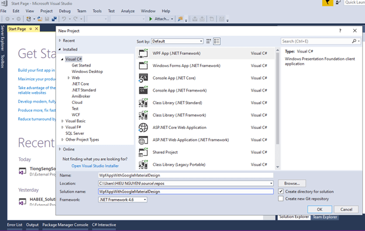This screenshot has width=365, height=231.
Task: Switch to list view in New Project
Action: tap(216, 41)
